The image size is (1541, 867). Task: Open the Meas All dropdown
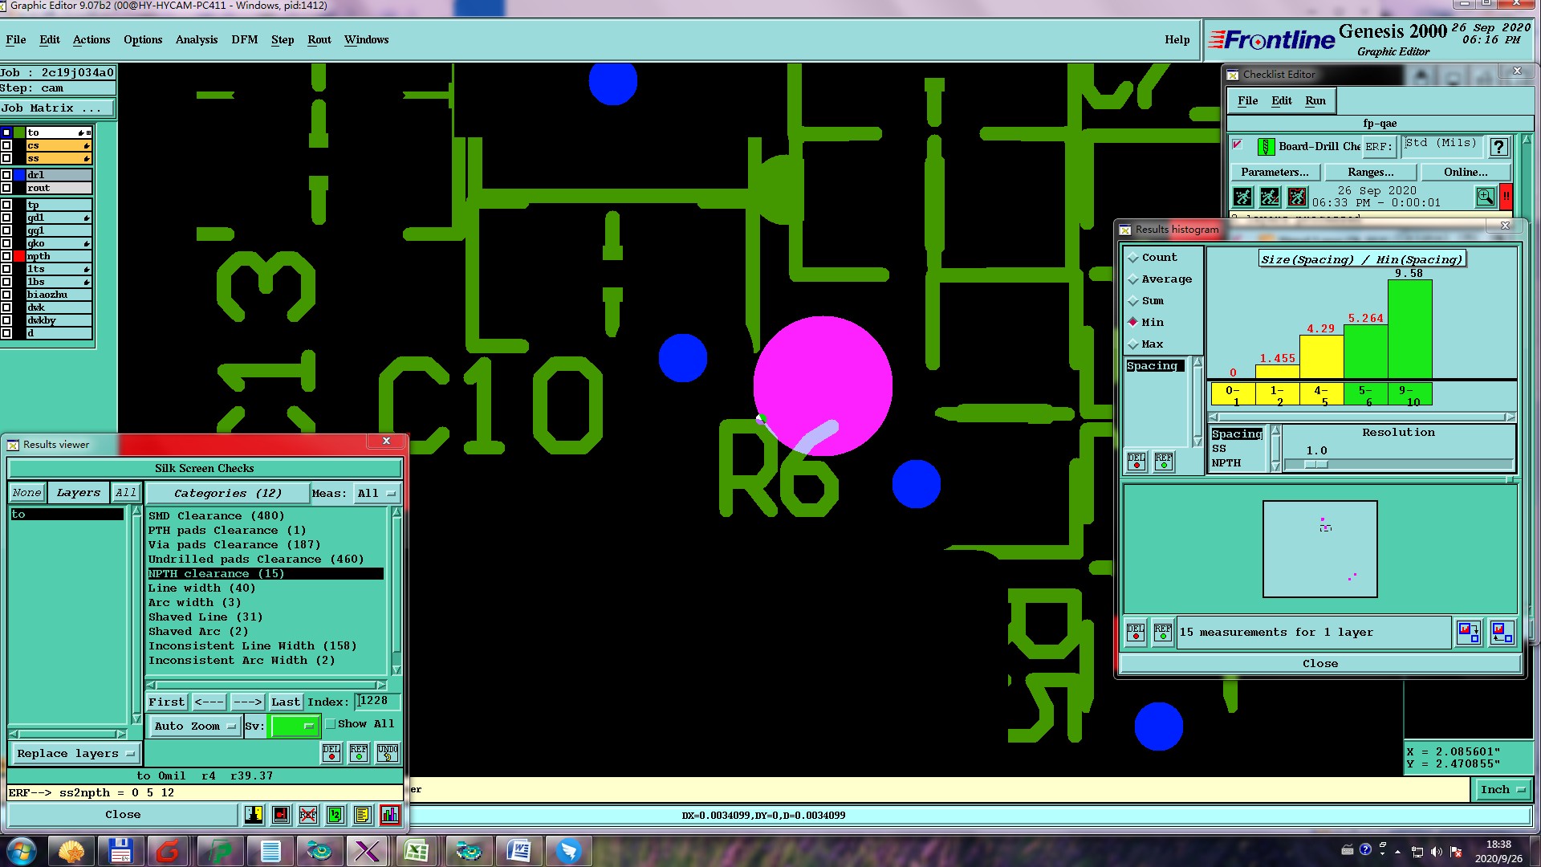pyautogui.click(x=376, y=494)
